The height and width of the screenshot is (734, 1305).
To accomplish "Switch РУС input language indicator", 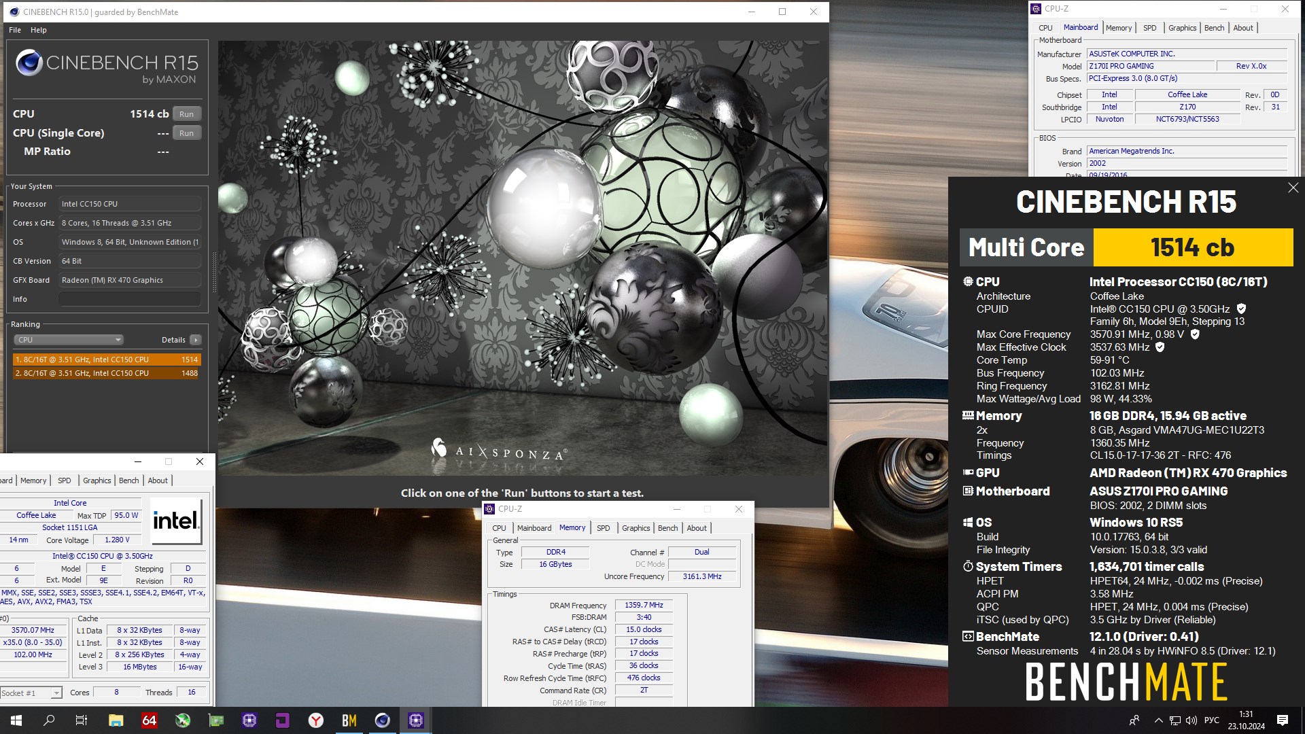I will [x=1211, y=720].
